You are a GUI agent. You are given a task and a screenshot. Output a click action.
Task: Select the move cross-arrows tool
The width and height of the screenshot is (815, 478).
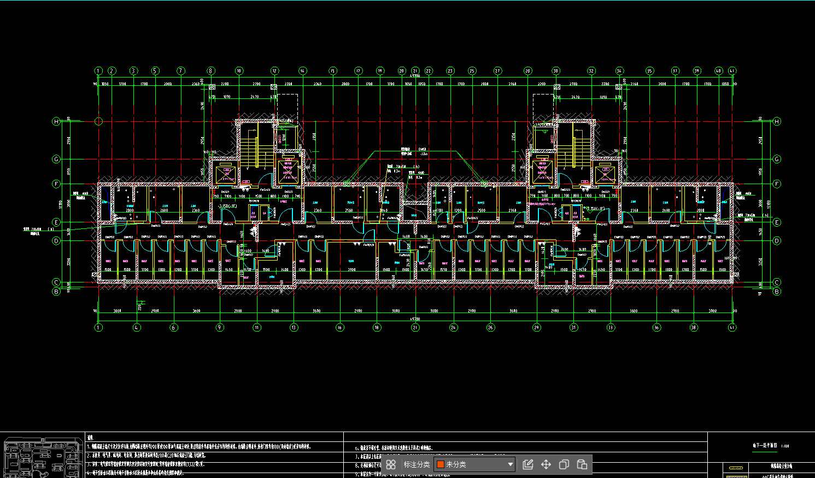pyautogui.click(x=546, y=464)
